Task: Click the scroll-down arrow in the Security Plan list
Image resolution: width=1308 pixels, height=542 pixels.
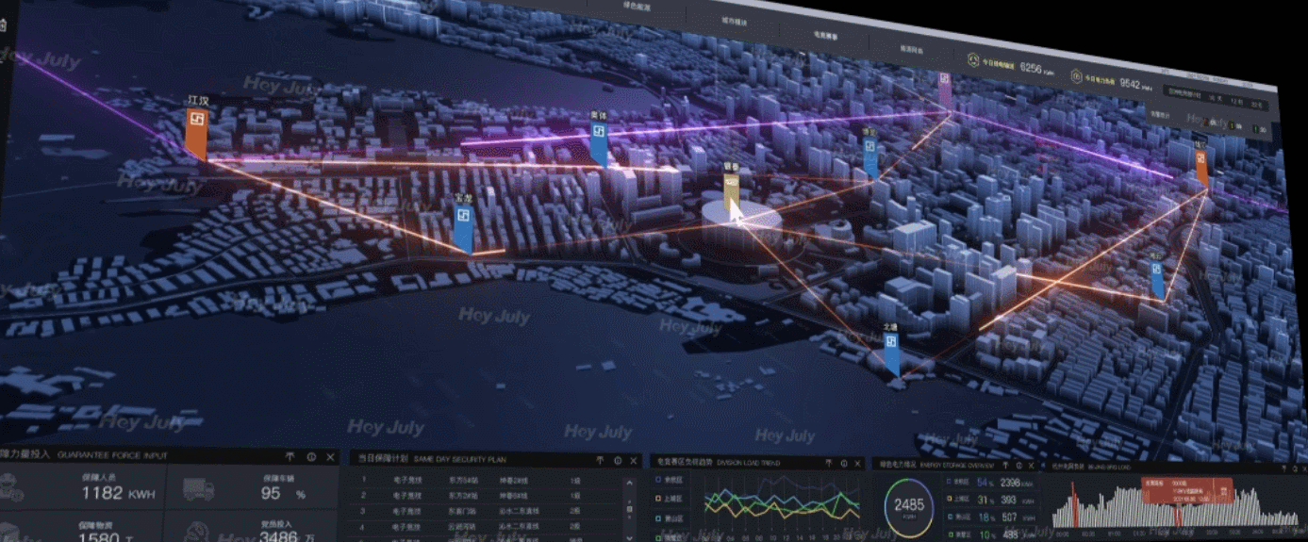Action: pyautogui.click(x=629, y=538)
